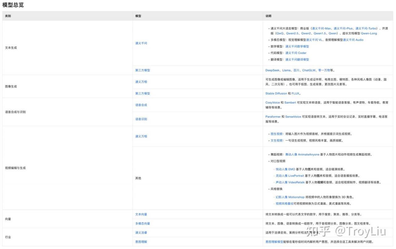Open the 声动人像 VideoRetalk link

pos(290,182)
